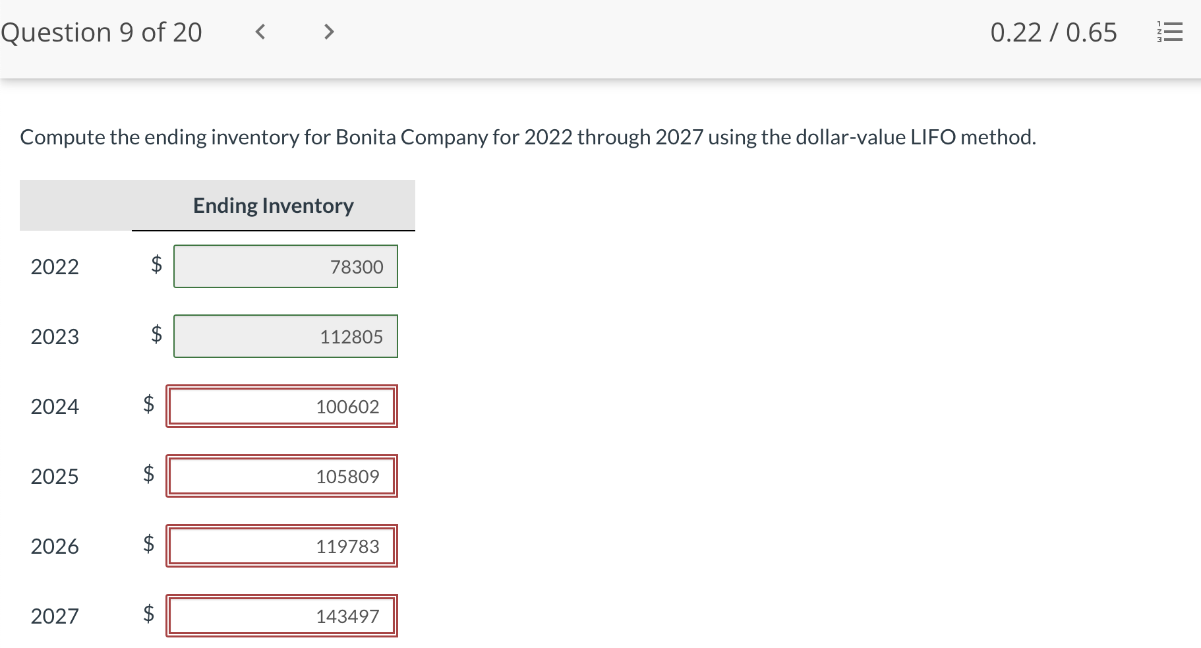Click the Bonita Company question text

[528, 137]
